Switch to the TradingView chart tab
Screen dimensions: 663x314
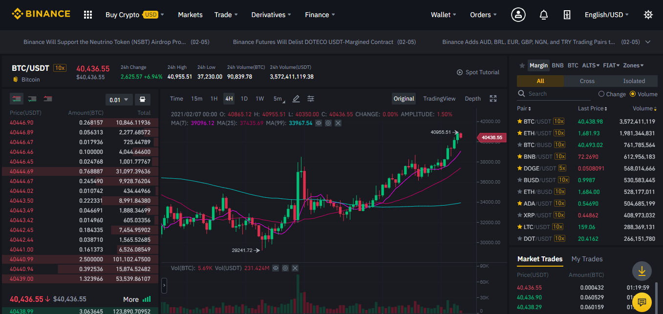439,99
